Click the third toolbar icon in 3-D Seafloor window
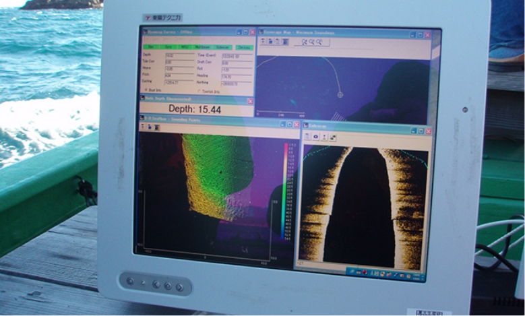 click(x=157, y=127)
